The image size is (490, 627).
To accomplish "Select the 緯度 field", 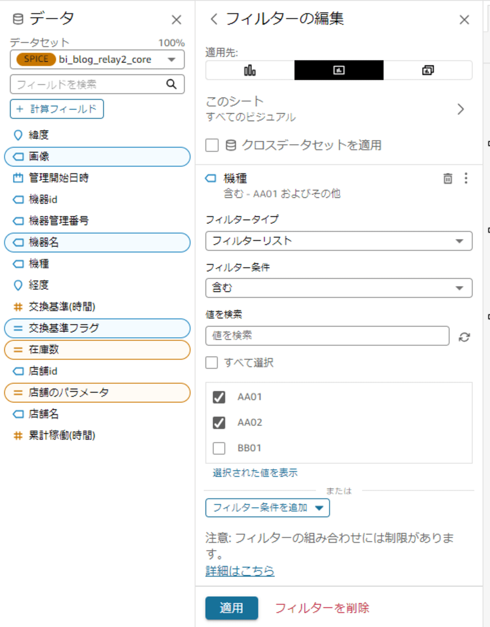I will pos(97,135).
